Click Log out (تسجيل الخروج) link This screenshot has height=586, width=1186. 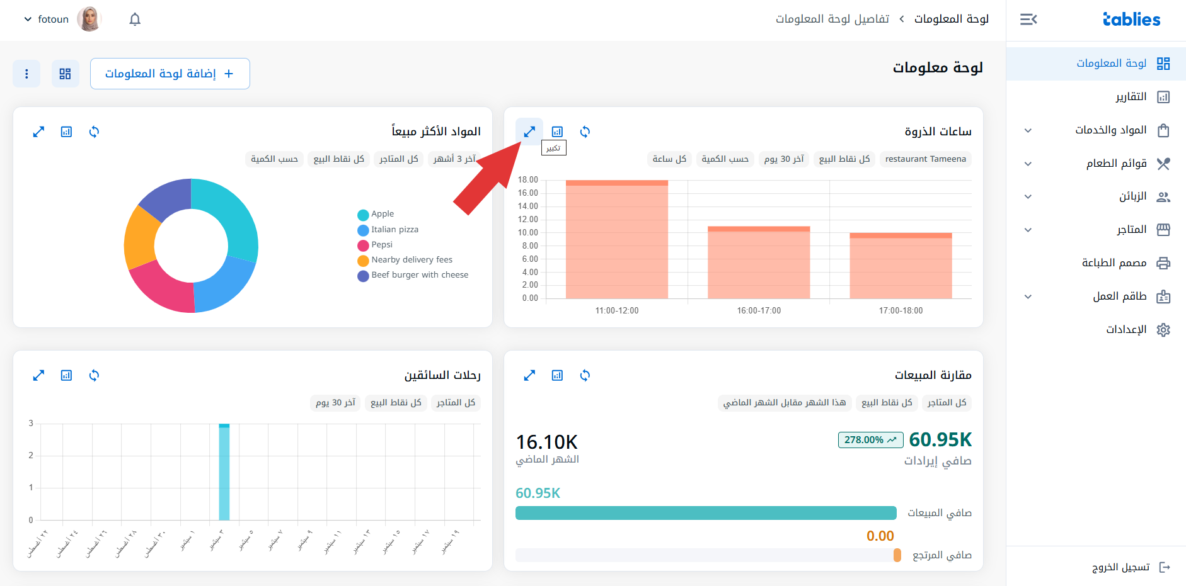point(1131,567)
